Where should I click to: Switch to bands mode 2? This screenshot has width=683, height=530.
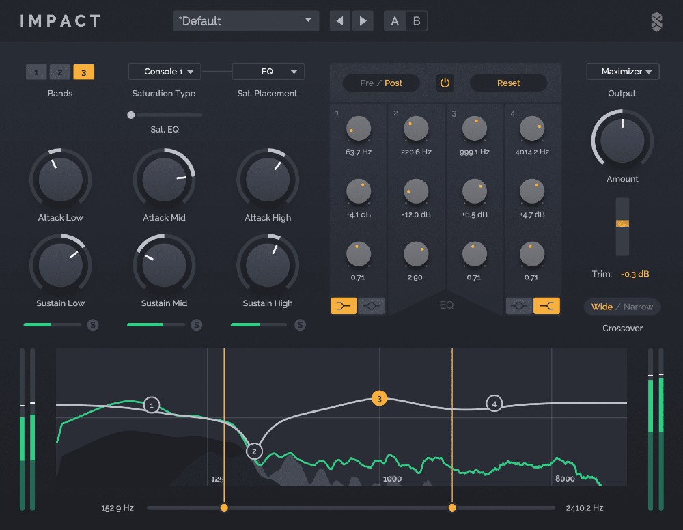coord(60,72)
